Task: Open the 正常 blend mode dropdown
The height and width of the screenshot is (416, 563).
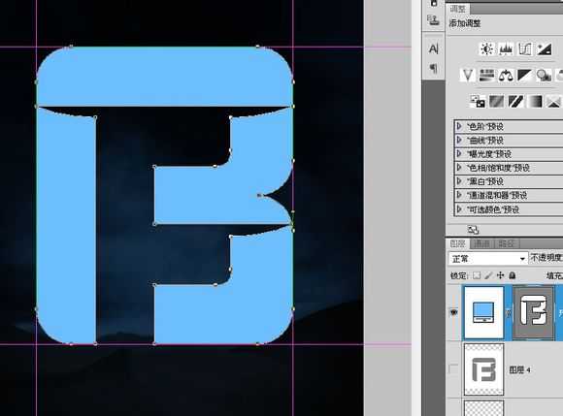Action: pyautogui.click(x=488, y=258)
